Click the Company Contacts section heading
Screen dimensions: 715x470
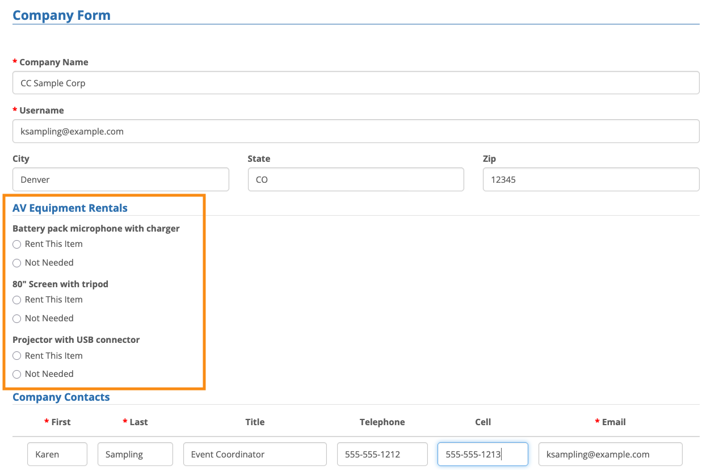point(61,397)
